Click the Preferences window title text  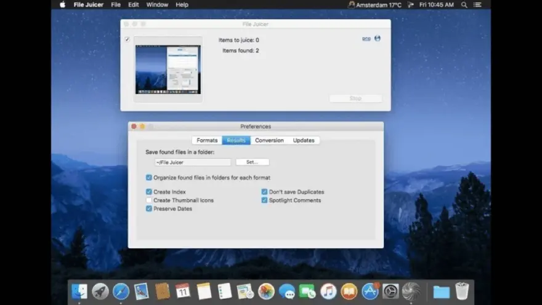(256, 126)
